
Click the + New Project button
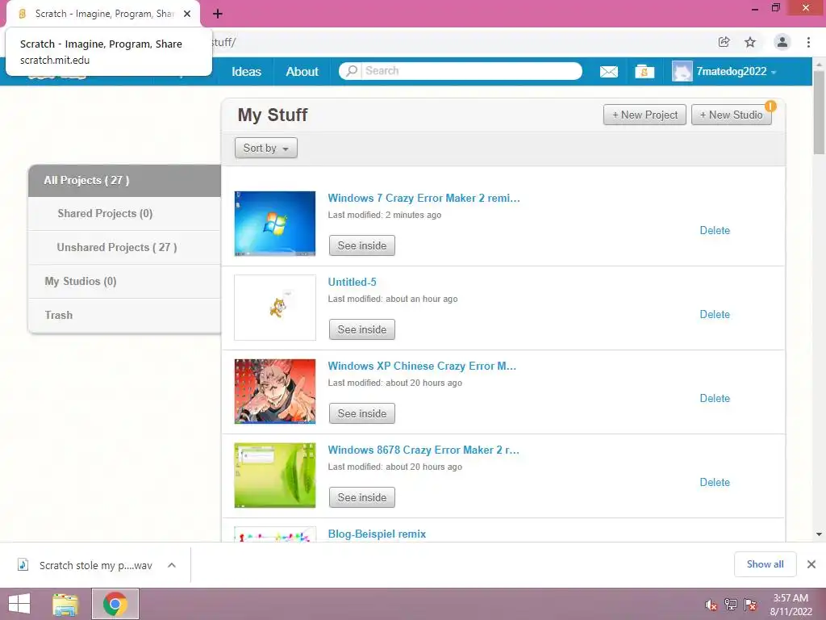click(645, 115)
